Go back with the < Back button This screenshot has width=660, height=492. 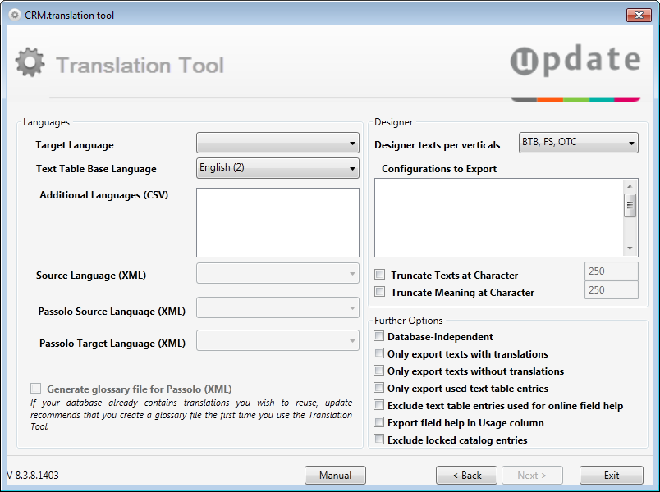click(466, 475)
